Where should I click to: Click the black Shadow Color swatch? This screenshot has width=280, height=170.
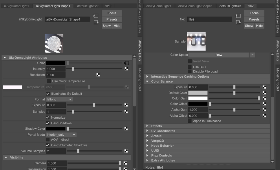(56, 128)
